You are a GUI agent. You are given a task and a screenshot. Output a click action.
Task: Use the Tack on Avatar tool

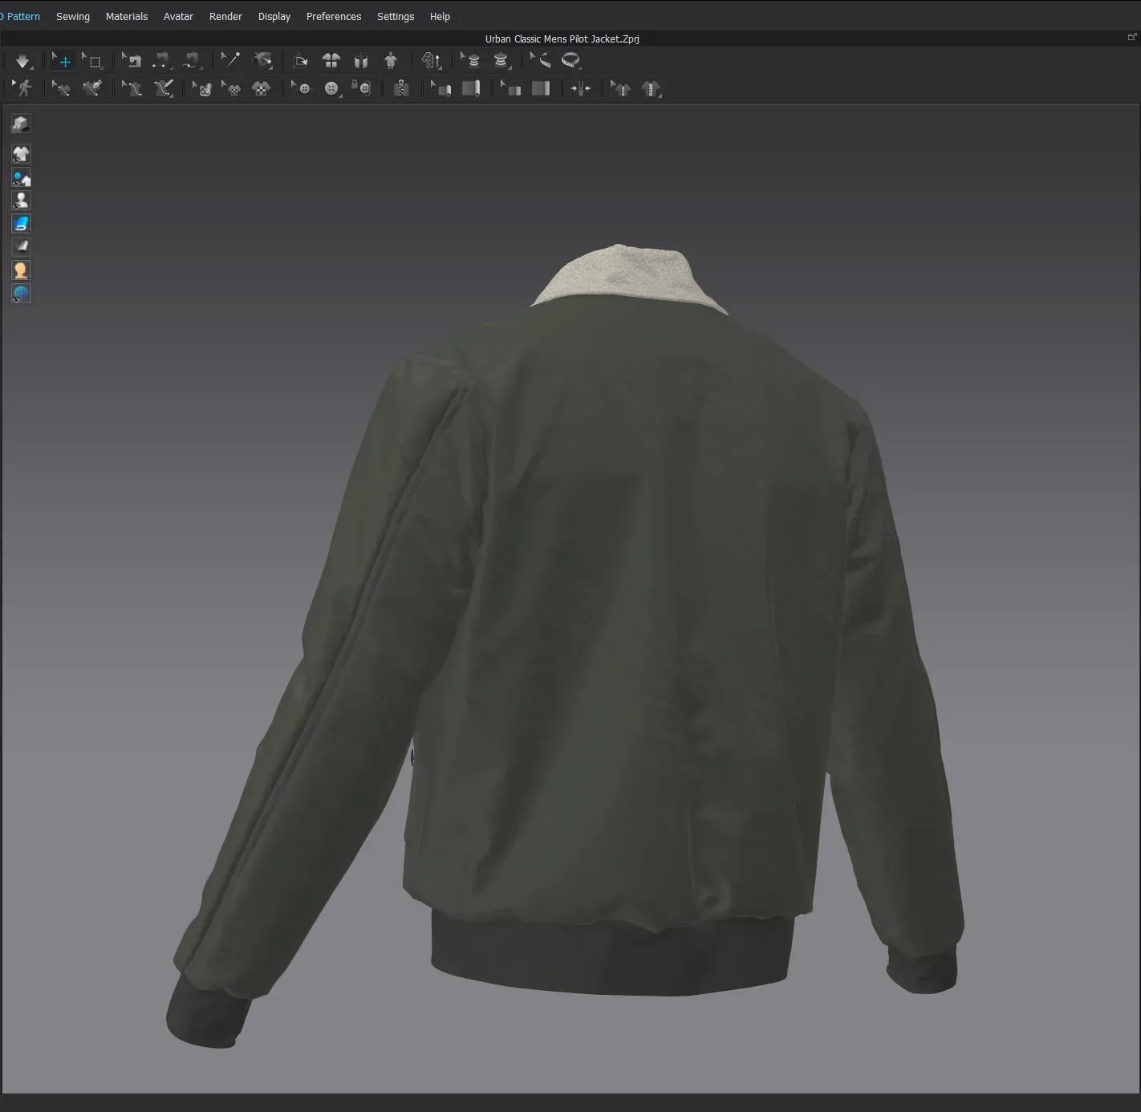pyautogui.click(x=262, y=61)
